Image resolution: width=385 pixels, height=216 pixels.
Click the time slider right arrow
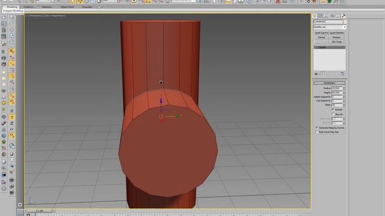54,211
